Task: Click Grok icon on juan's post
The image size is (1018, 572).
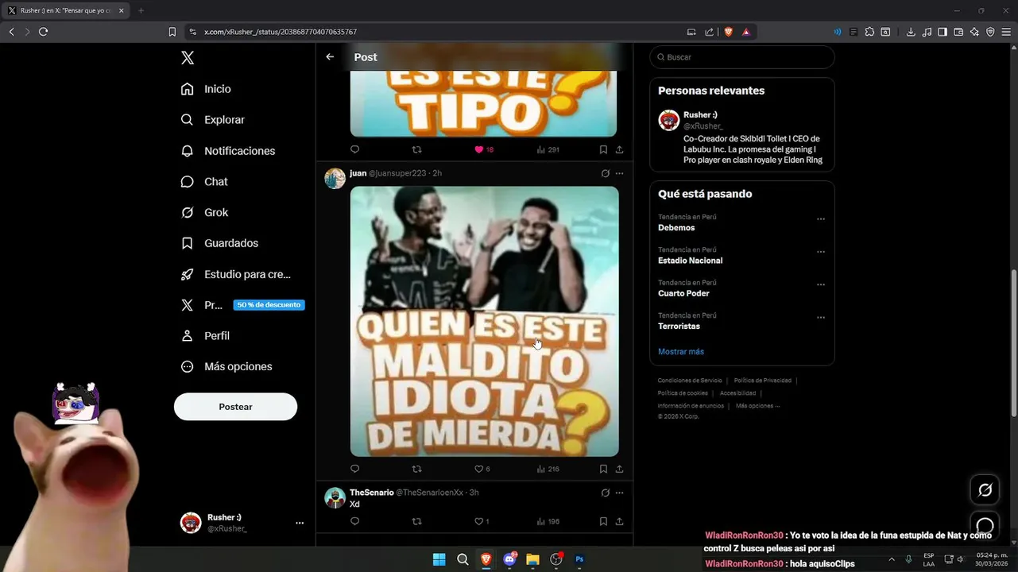Action: tap(605, 173)
